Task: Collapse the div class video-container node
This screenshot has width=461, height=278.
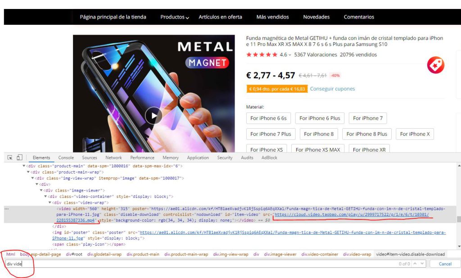Action: point(45,196)
